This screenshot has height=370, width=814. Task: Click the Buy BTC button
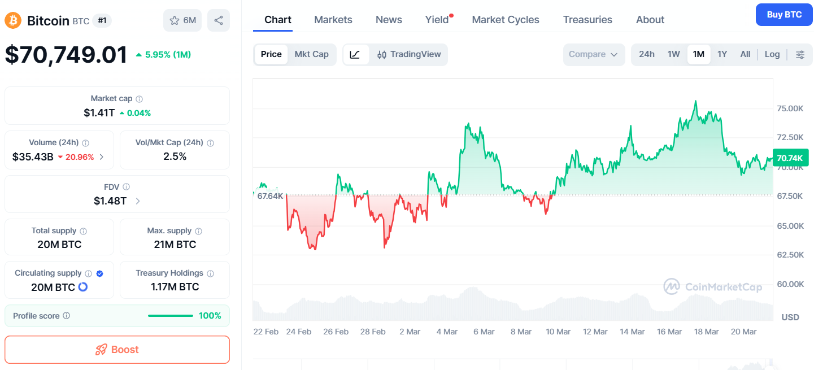tap(784, 15)
